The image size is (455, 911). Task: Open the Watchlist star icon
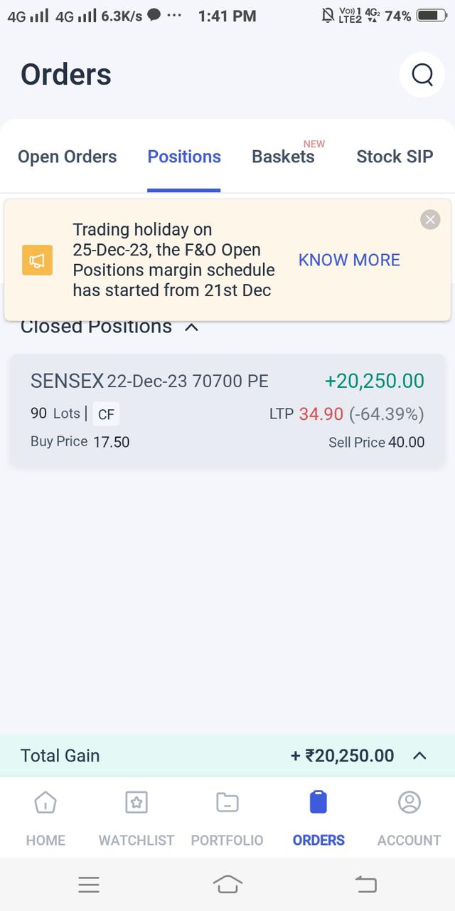point(136,802)
